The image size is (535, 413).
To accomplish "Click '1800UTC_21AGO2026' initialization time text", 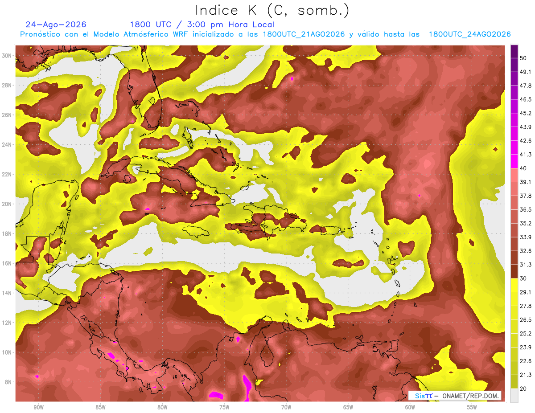I will [304, 34].
